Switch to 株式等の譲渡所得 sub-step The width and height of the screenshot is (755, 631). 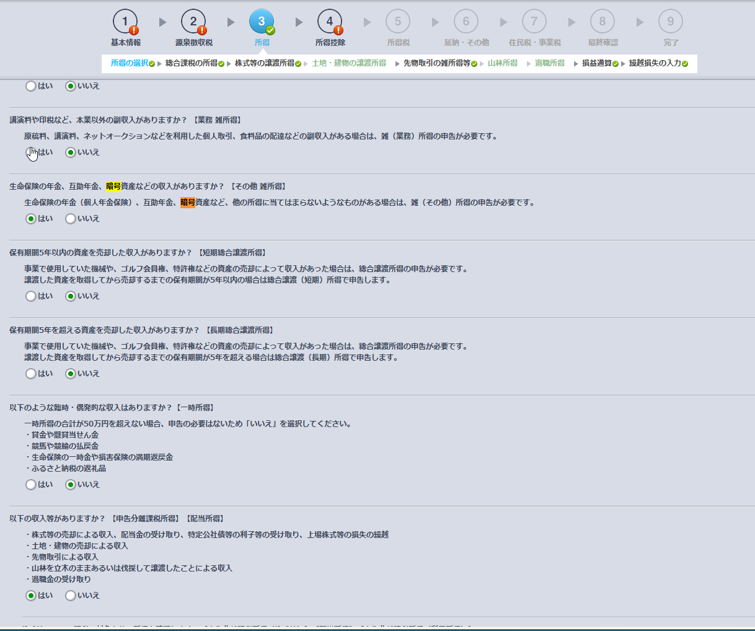coord(264,63)
